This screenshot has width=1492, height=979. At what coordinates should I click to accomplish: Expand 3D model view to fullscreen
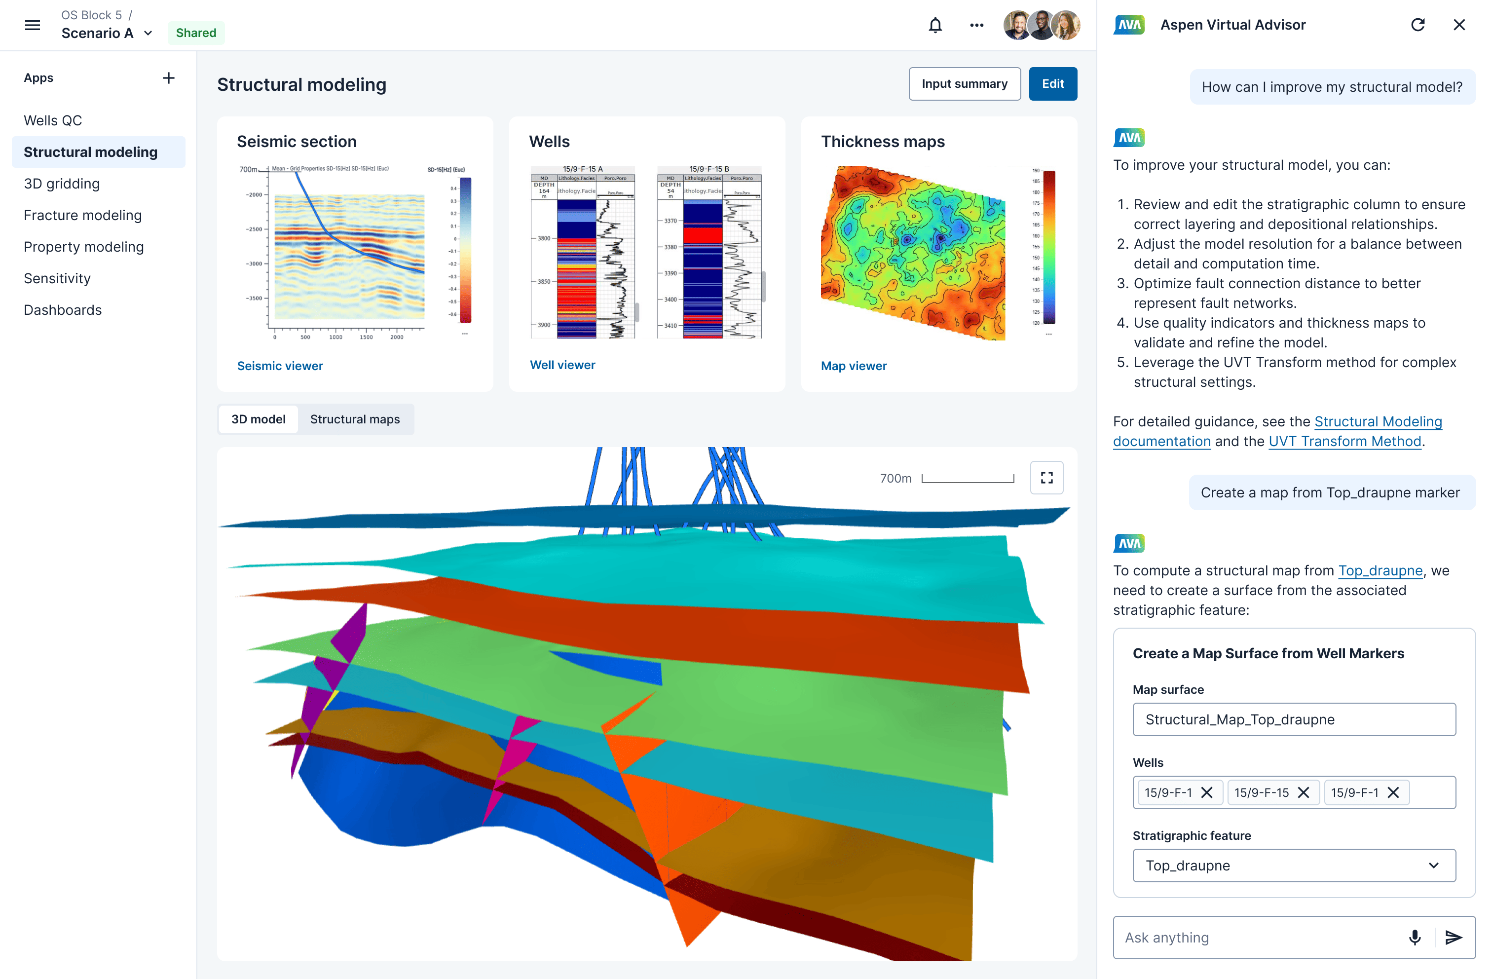1046,478
